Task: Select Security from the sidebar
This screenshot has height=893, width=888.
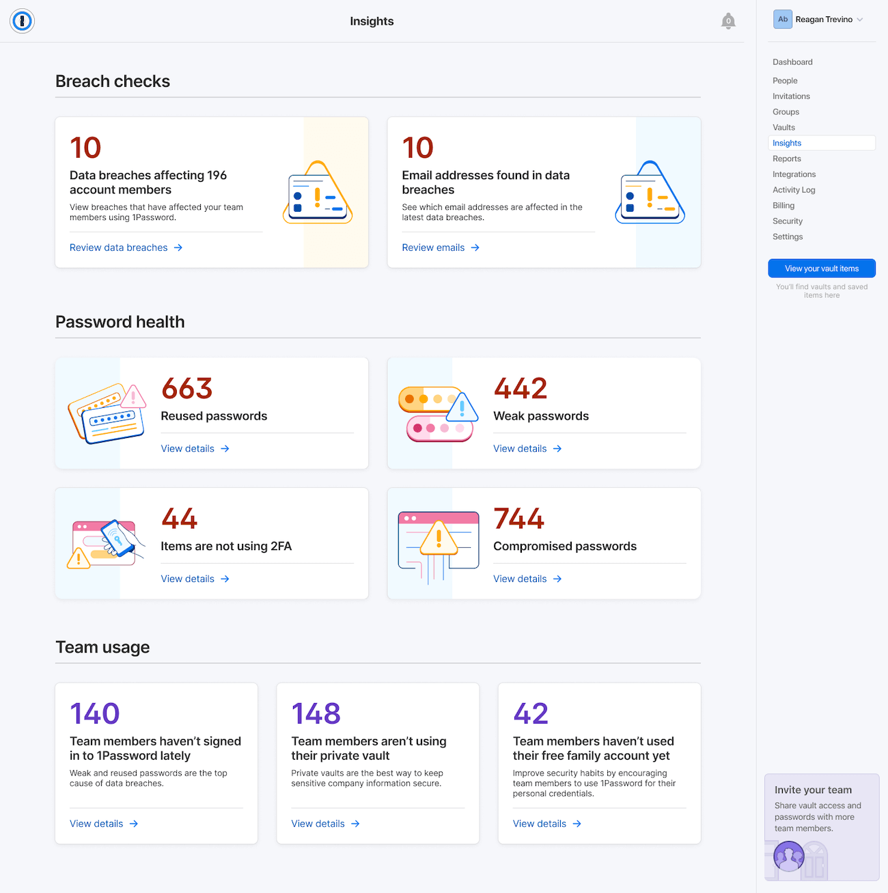Action: click(x=788, y=221)
